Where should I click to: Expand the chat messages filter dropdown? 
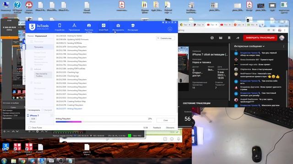pos(249,46)
